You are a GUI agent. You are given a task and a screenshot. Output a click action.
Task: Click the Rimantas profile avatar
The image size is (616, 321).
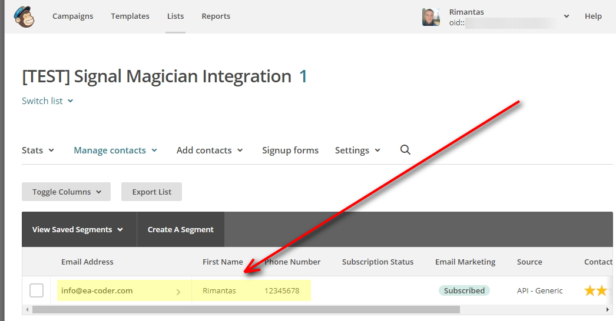(x=431, y=17)
